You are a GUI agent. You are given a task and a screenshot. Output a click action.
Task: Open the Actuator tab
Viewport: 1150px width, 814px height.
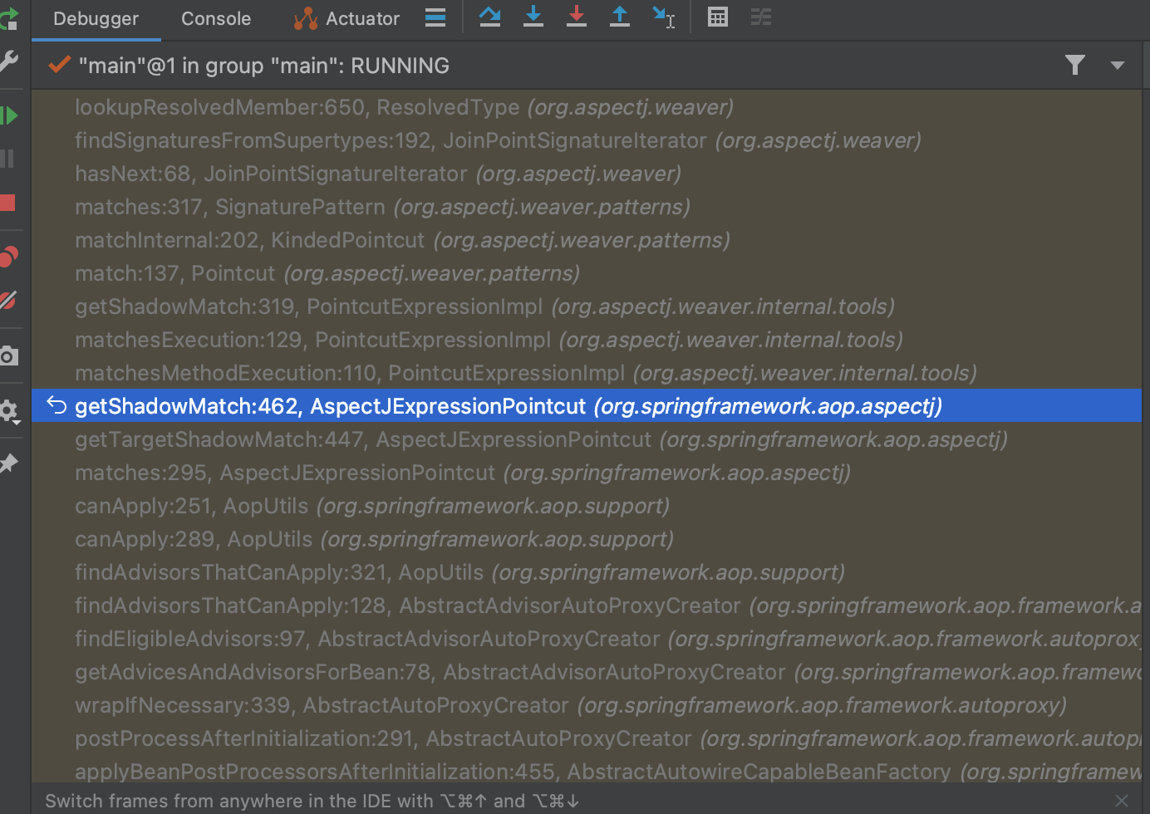tap(346, 18)
